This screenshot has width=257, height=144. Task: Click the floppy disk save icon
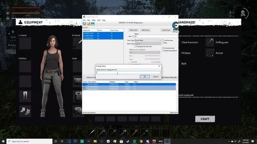pos(93,24)
